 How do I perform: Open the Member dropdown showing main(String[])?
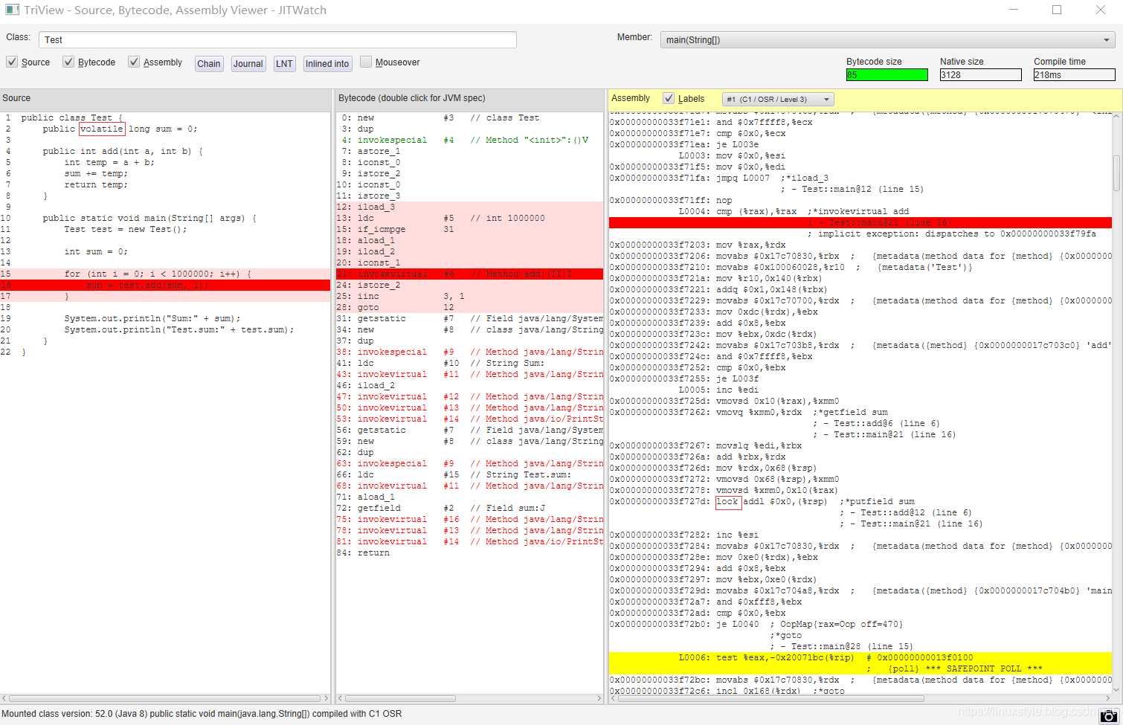(888, 39)
